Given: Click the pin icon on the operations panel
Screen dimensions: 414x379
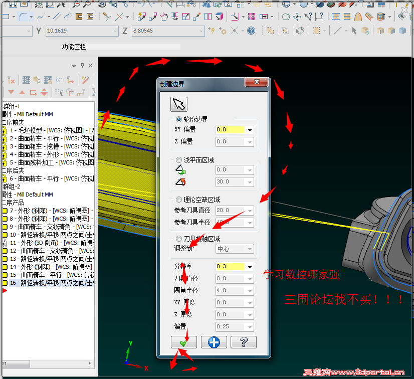Looking at the screenshot, I should pyautogui.click(x=83, y=66).
